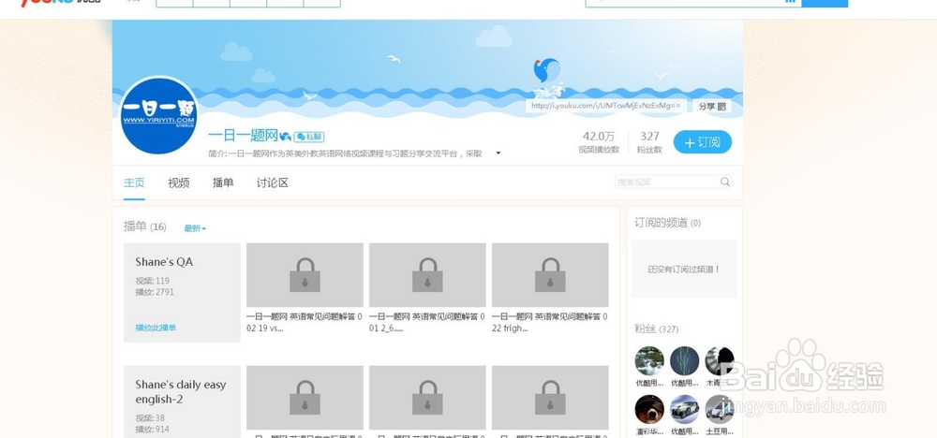Click the magnifier icon in channel search

(x=725, y=182)
